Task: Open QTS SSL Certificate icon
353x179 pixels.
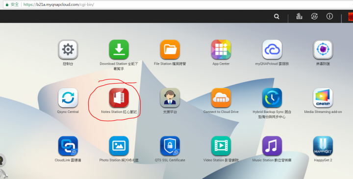Action: click(x=170, y=146)
